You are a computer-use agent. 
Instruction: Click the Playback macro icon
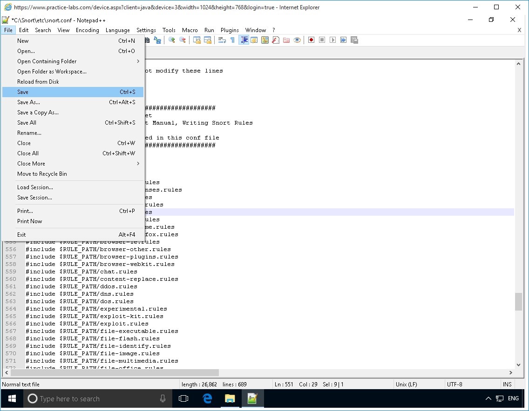(x=332, y=40)
